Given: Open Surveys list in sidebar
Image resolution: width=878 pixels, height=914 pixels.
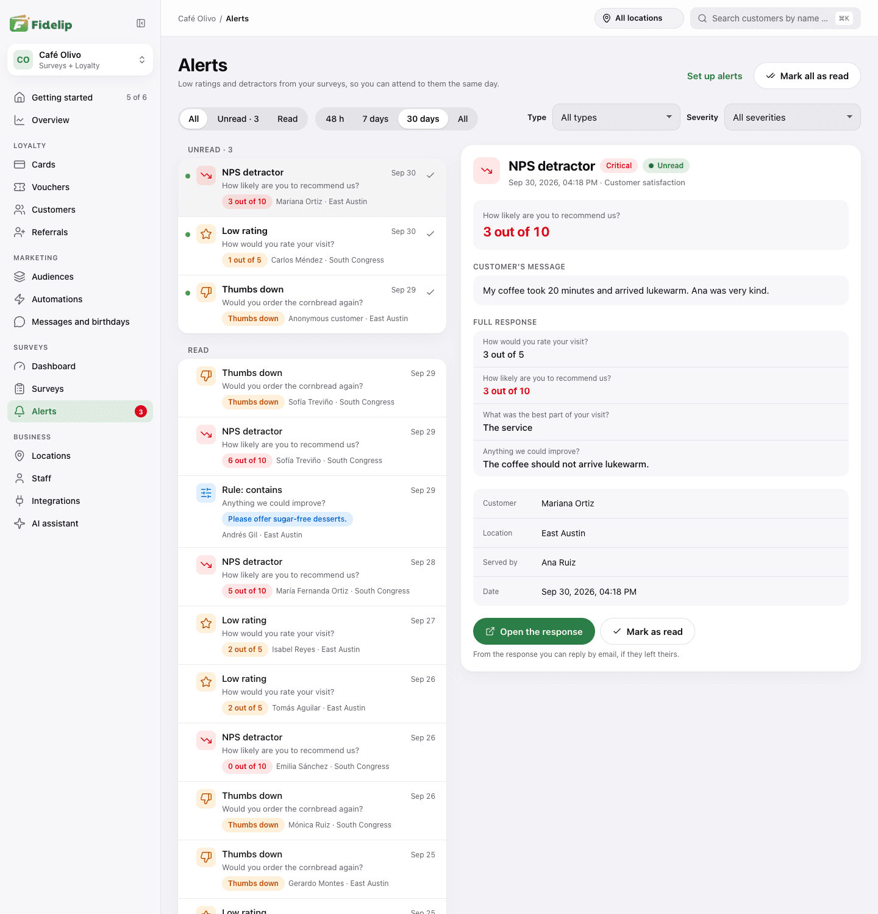Looking at the screenshot, I should [80, 389].
